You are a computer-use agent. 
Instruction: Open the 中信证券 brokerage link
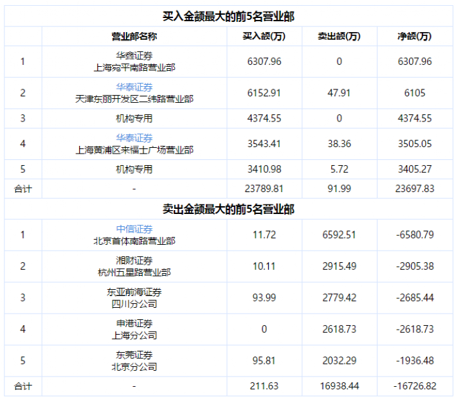(x=134, y=229)
